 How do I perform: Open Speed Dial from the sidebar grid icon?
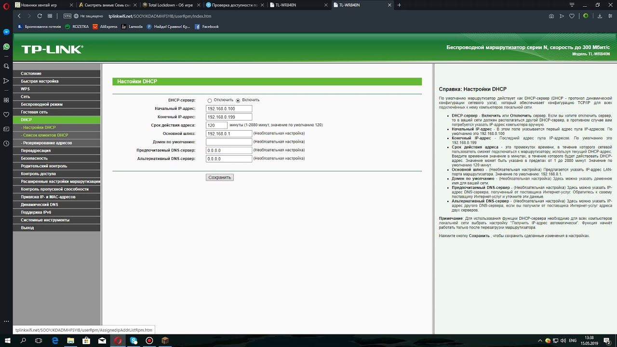click(6, 100)
